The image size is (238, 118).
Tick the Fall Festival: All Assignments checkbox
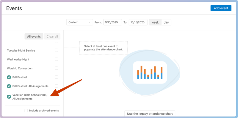click(x=57, y=86)
